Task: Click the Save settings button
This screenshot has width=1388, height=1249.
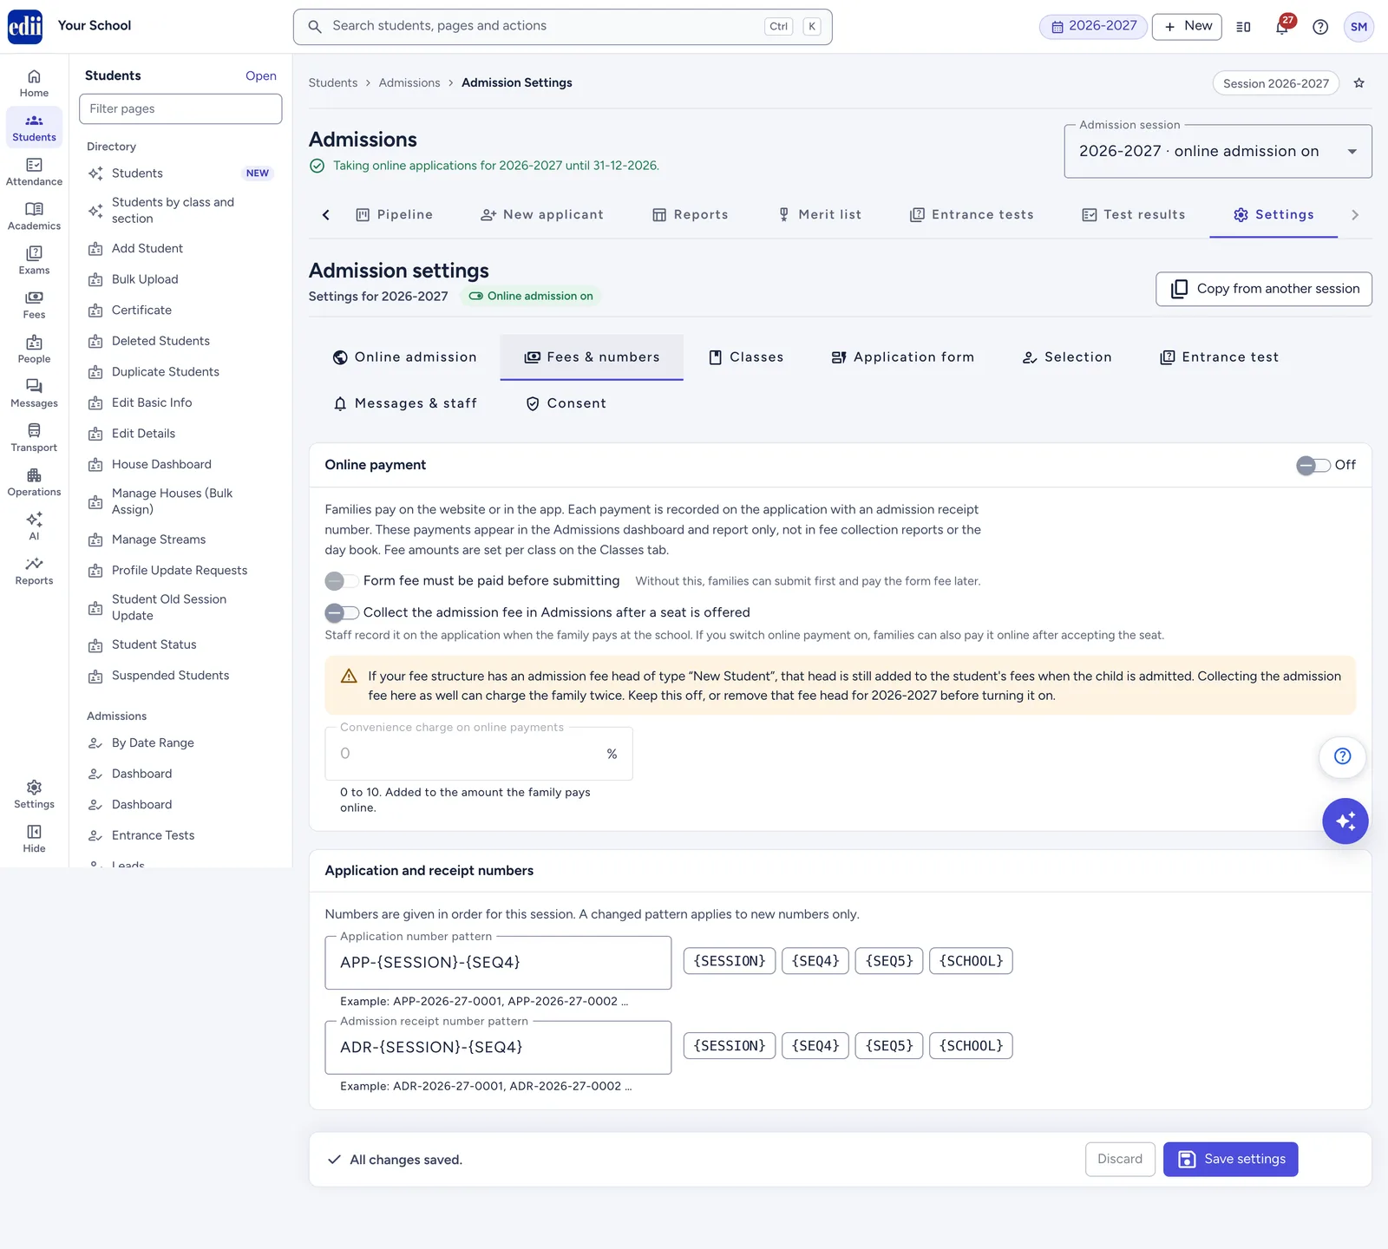Action: pyautogui.click(x=1230, y=1160)
